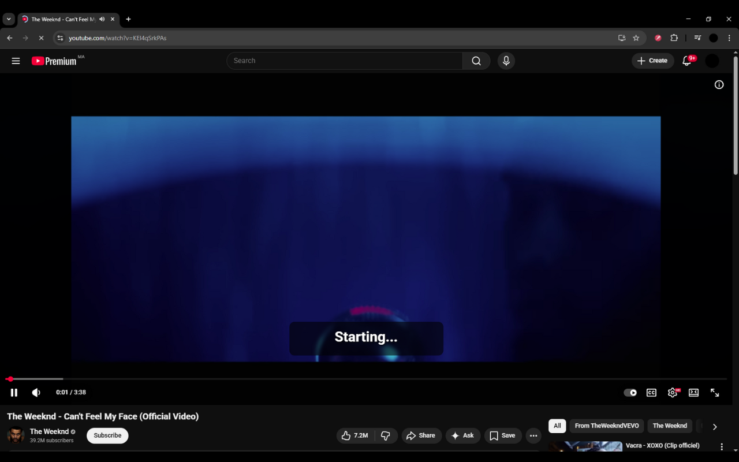Screen dimensions: 739x462
Task: Open The Weeknd channel name link
Action: 49,431
